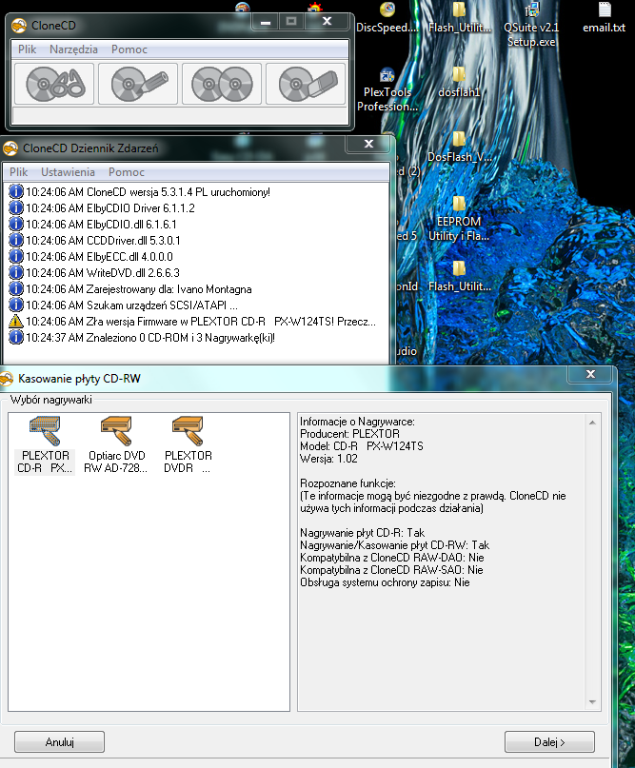Click the Obsługa systemu ochrony zapisu: Nie line
635x768 pixels.
385,582
